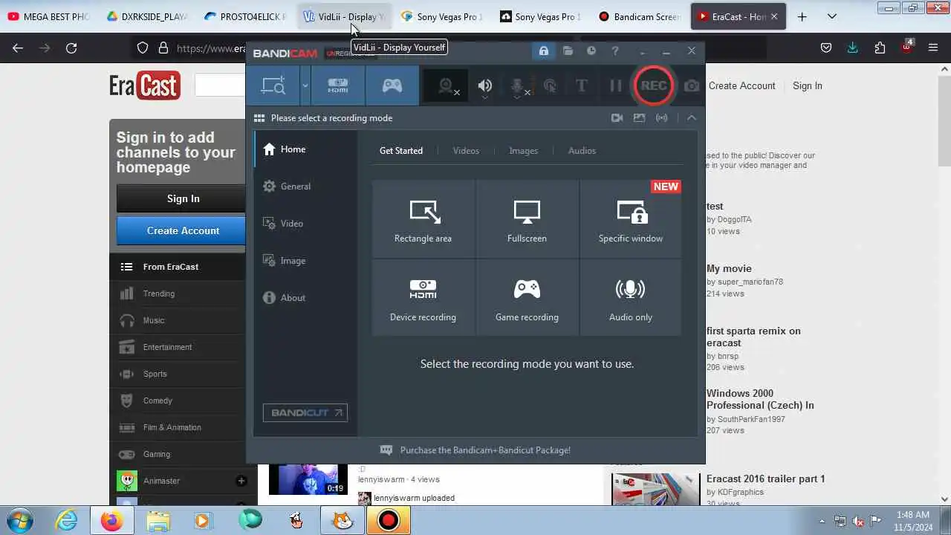
Task: Take a screenshot with camera icon
Action: pyautogui.click(x=692, y=86)
